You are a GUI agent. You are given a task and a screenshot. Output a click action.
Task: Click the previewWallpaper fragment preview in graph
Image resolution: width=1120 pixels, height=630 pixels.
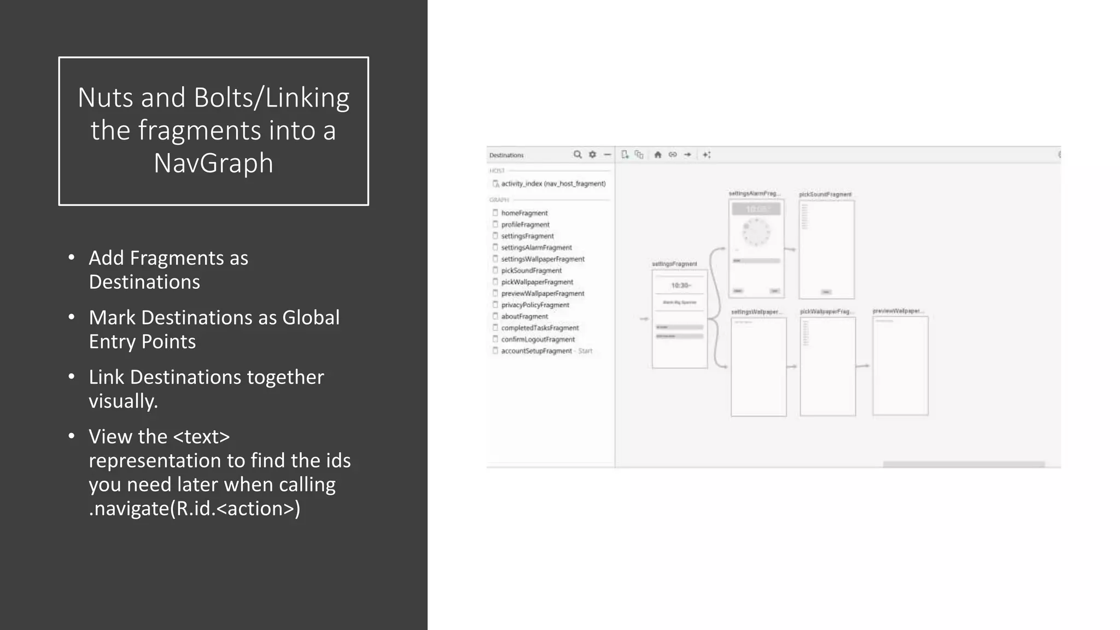[x=900, y=365]
